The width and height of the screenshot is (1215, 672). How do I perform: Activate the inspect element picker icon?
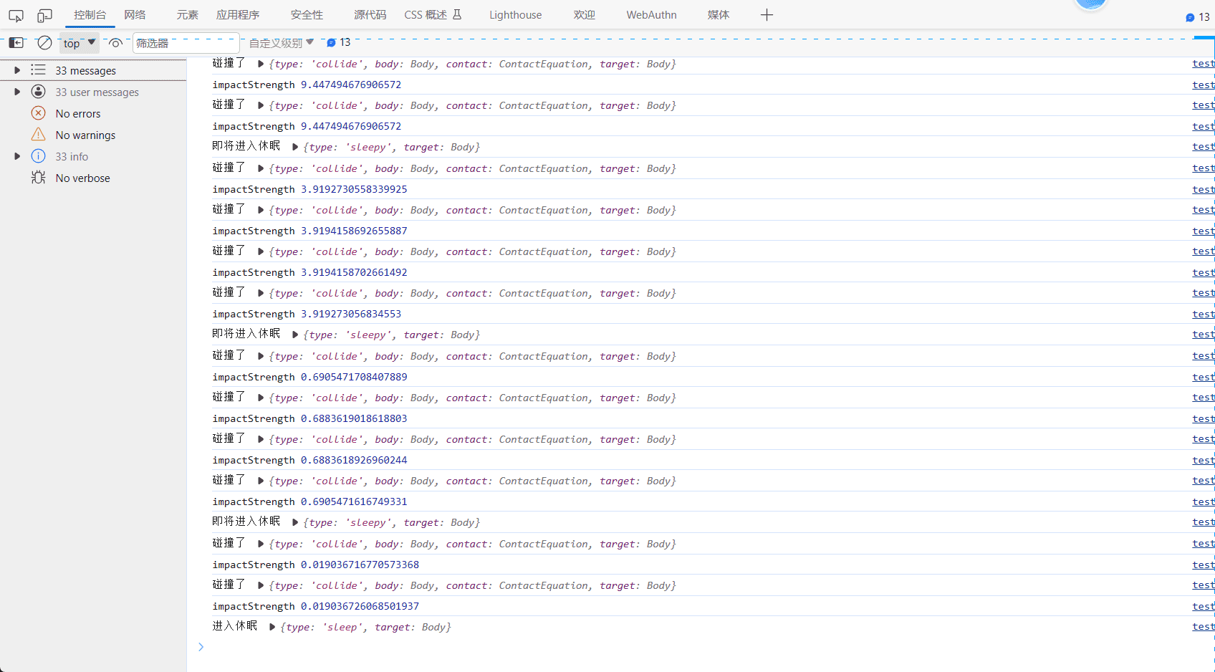[x=16, y=15]
